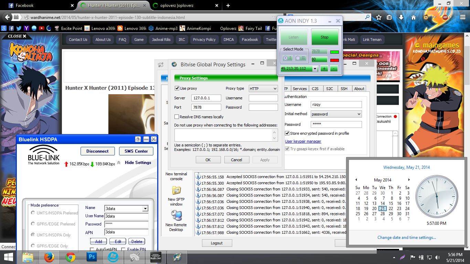Click the Windows Start button
This screenshot has height=264, width=470.
click(x=9, y=257)
